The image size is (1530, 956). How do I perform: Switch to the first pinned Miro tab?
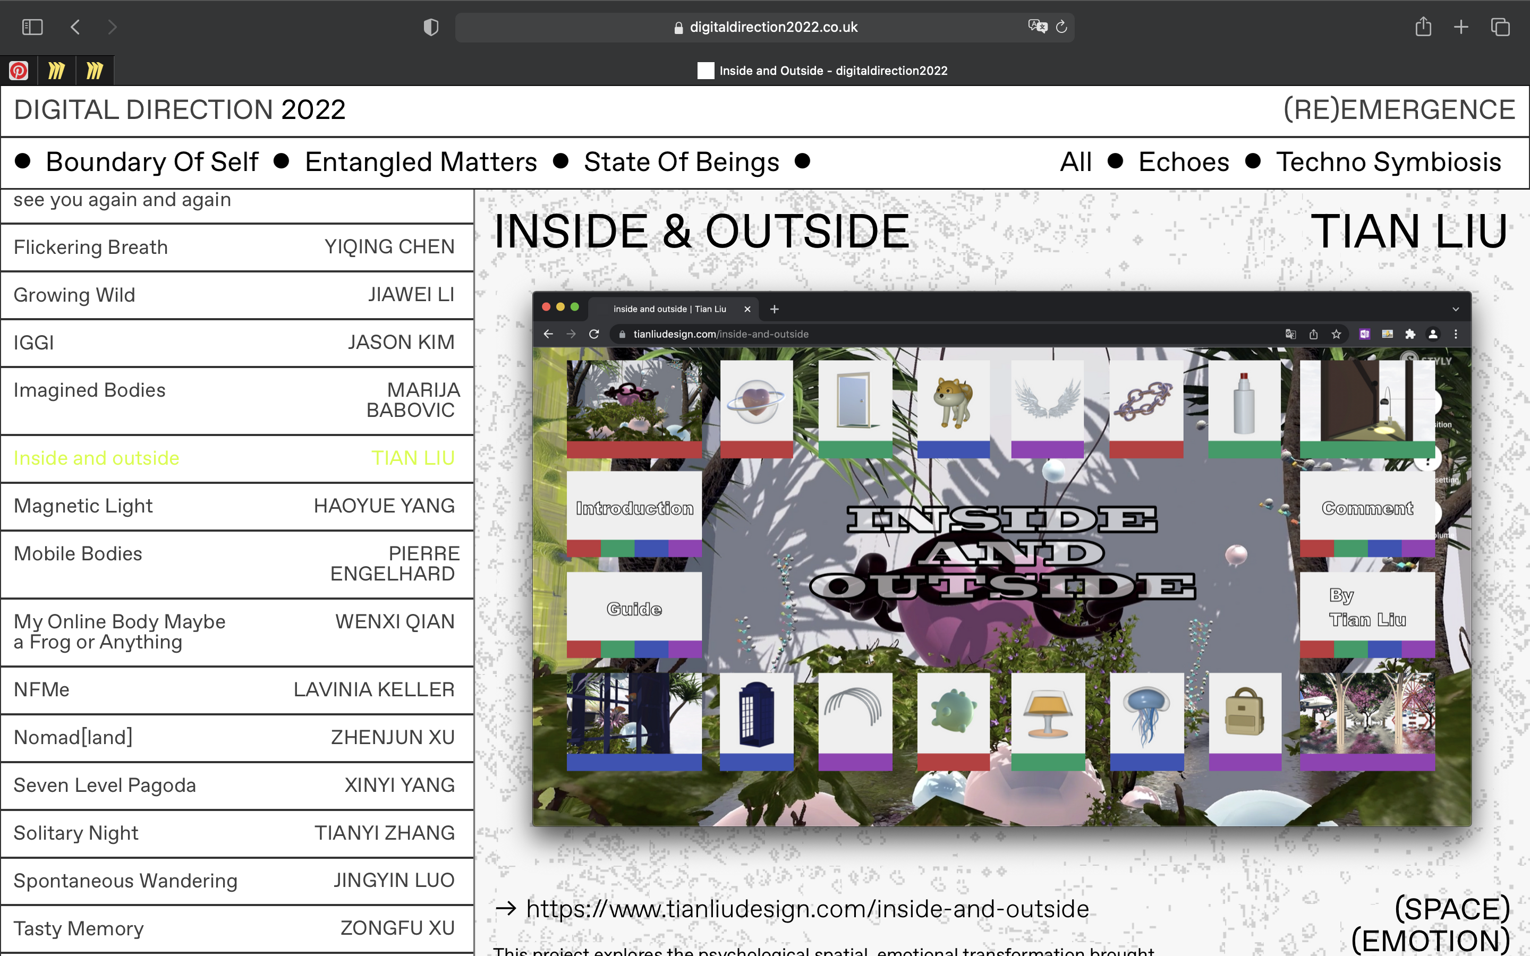click(56, 70)
